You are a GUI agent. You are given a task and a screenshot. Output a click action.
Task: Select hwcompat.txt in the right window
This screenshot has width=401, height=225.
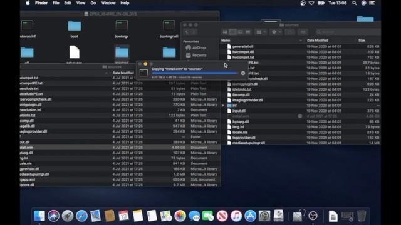pyautogui.click(x=243, y=57)
